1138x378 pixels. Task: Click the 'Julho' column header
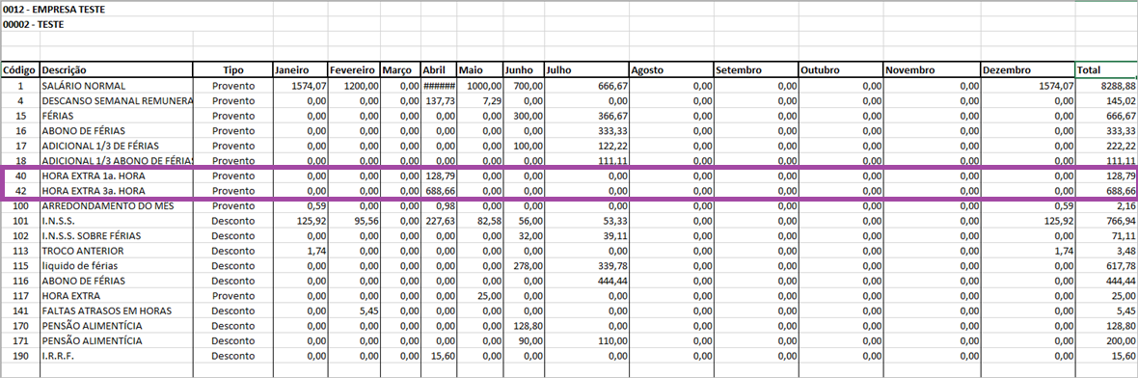point(586,70)
